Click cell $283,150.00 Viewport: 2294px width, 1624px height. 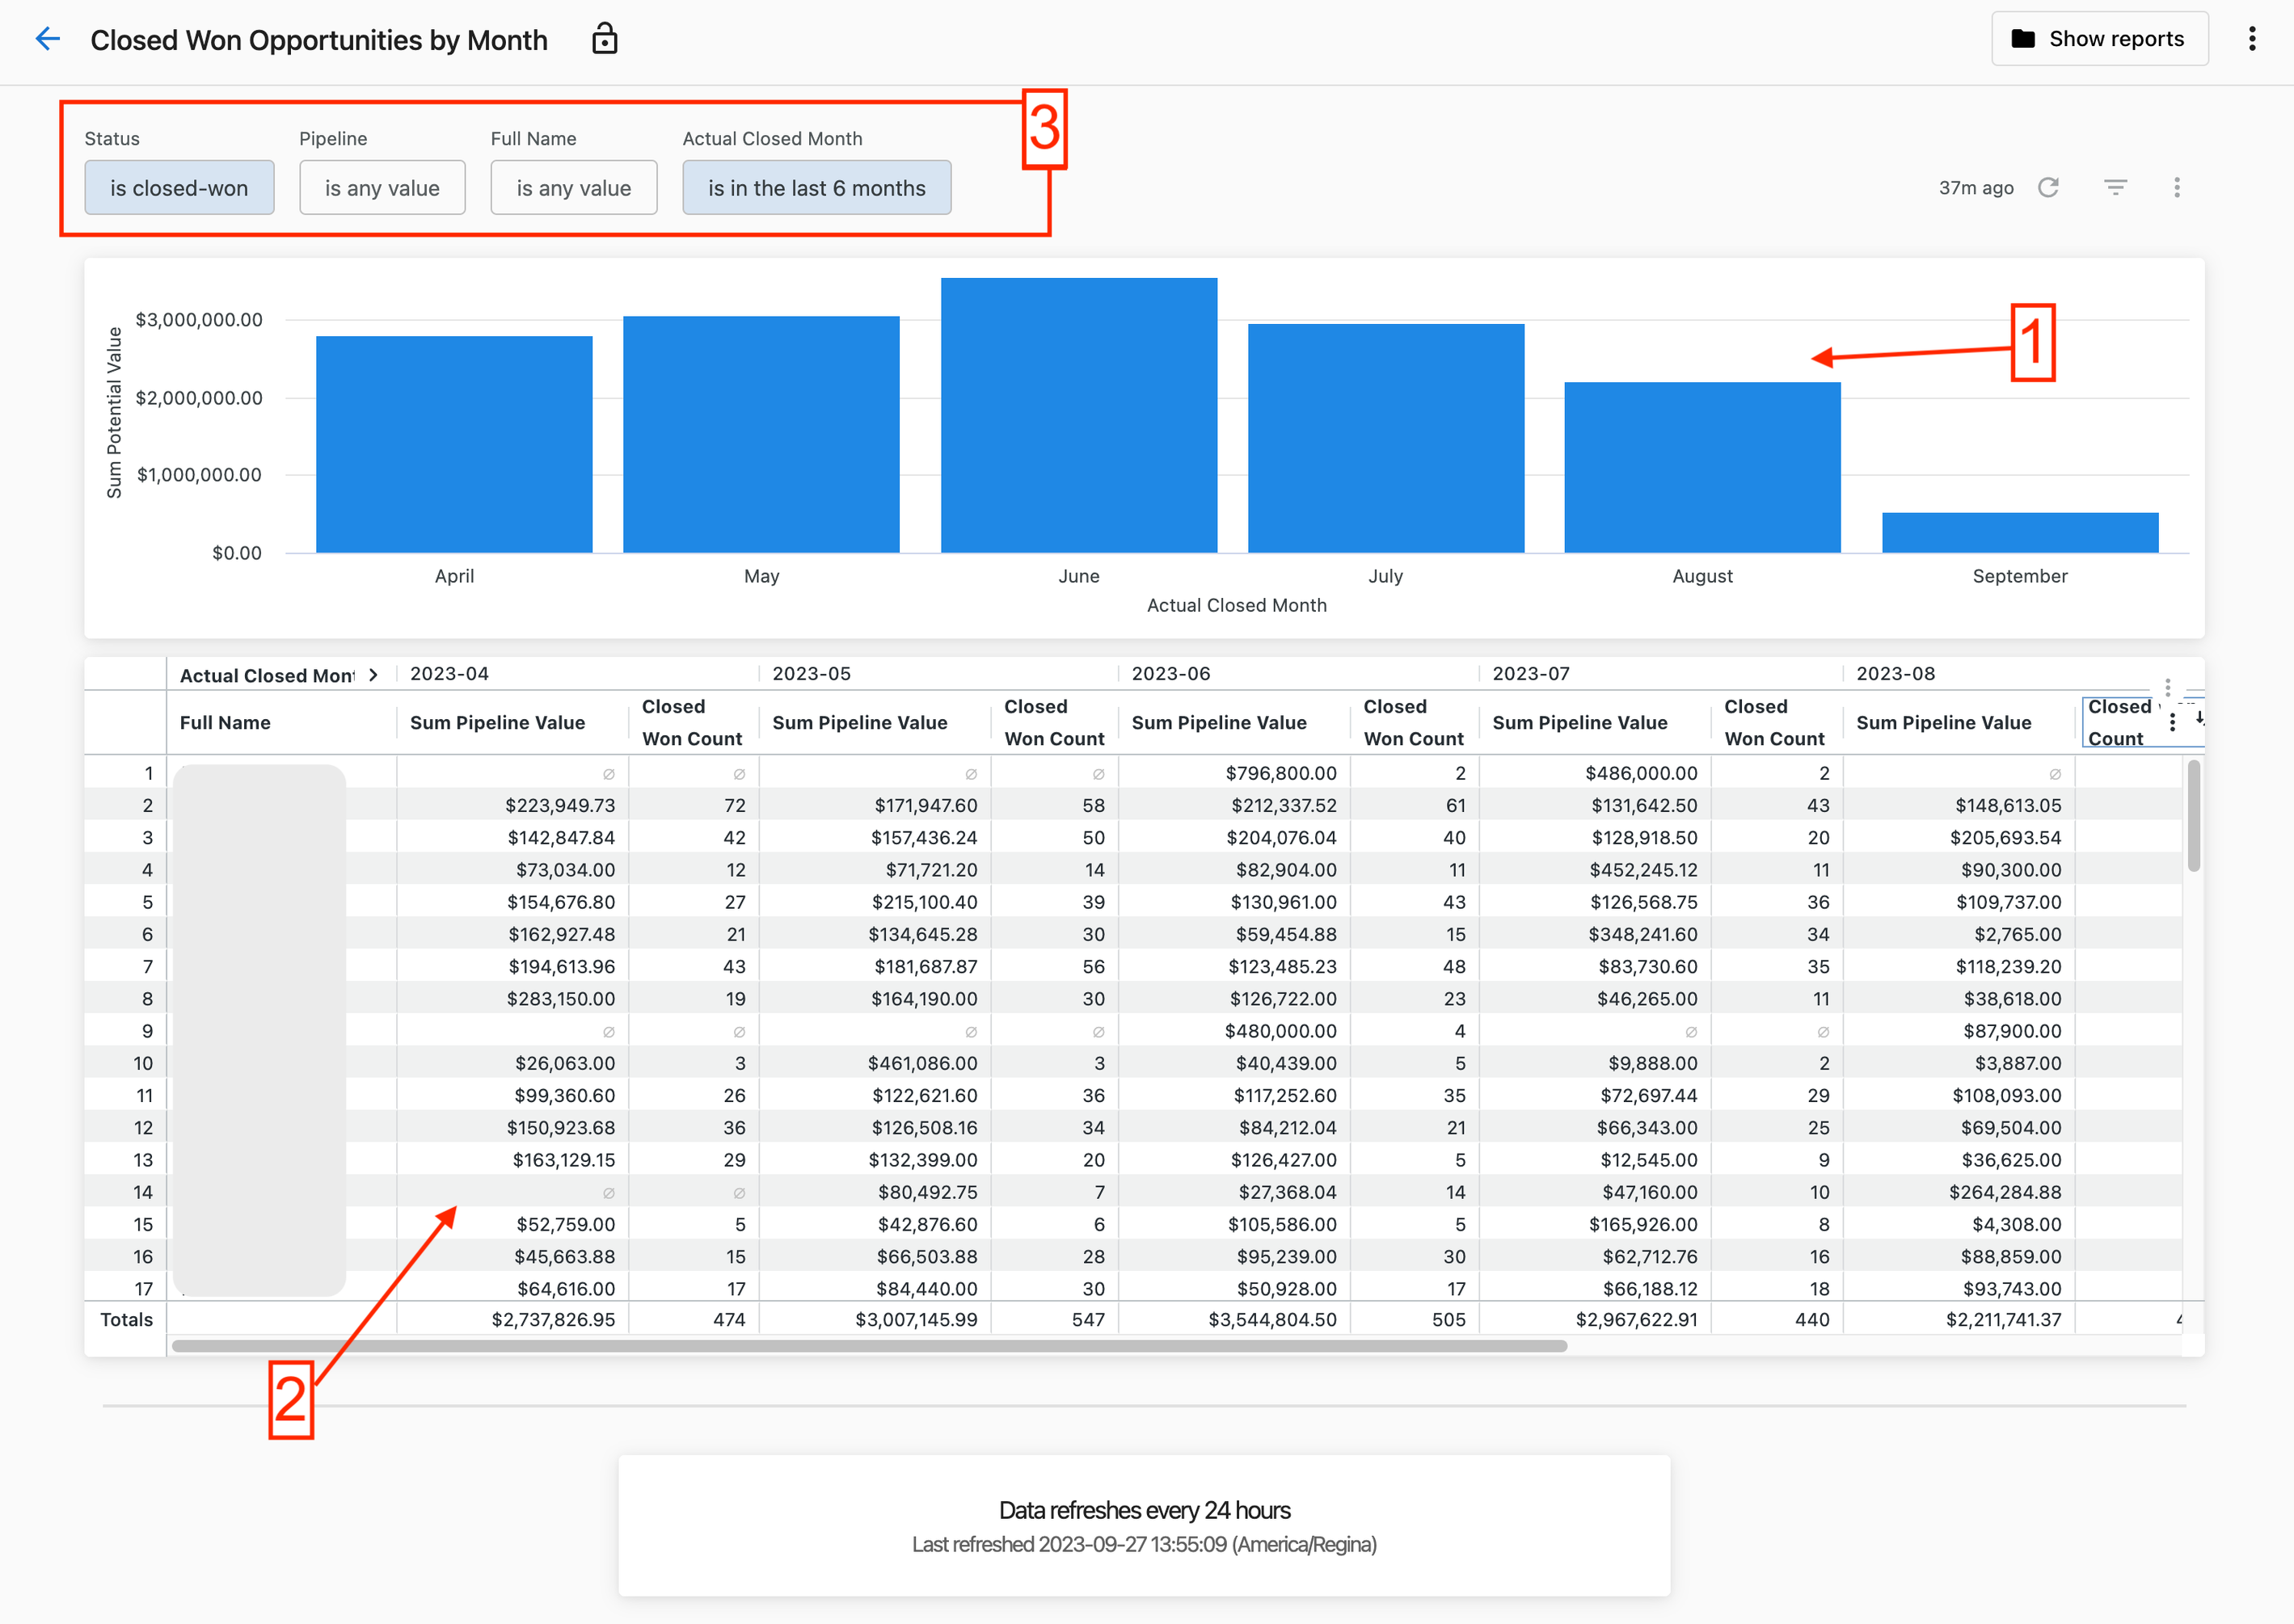(561, 998)
